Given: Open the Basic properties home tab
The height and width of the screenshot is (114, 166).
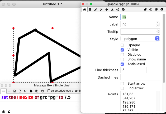Looking at the screenshot, I should (x=84, y=9).
